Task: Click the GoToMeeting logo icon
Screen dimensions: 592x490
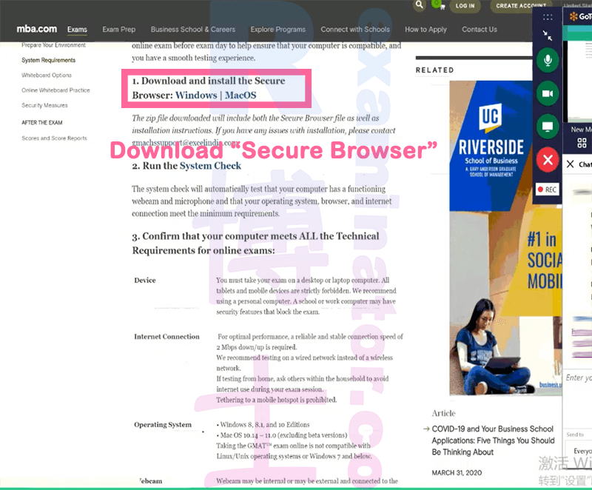Action: 574,16
